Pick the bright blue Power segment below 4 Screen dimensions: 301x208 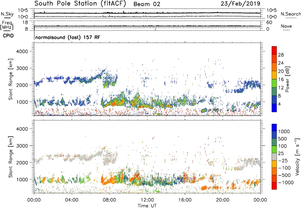coord(274,108)
